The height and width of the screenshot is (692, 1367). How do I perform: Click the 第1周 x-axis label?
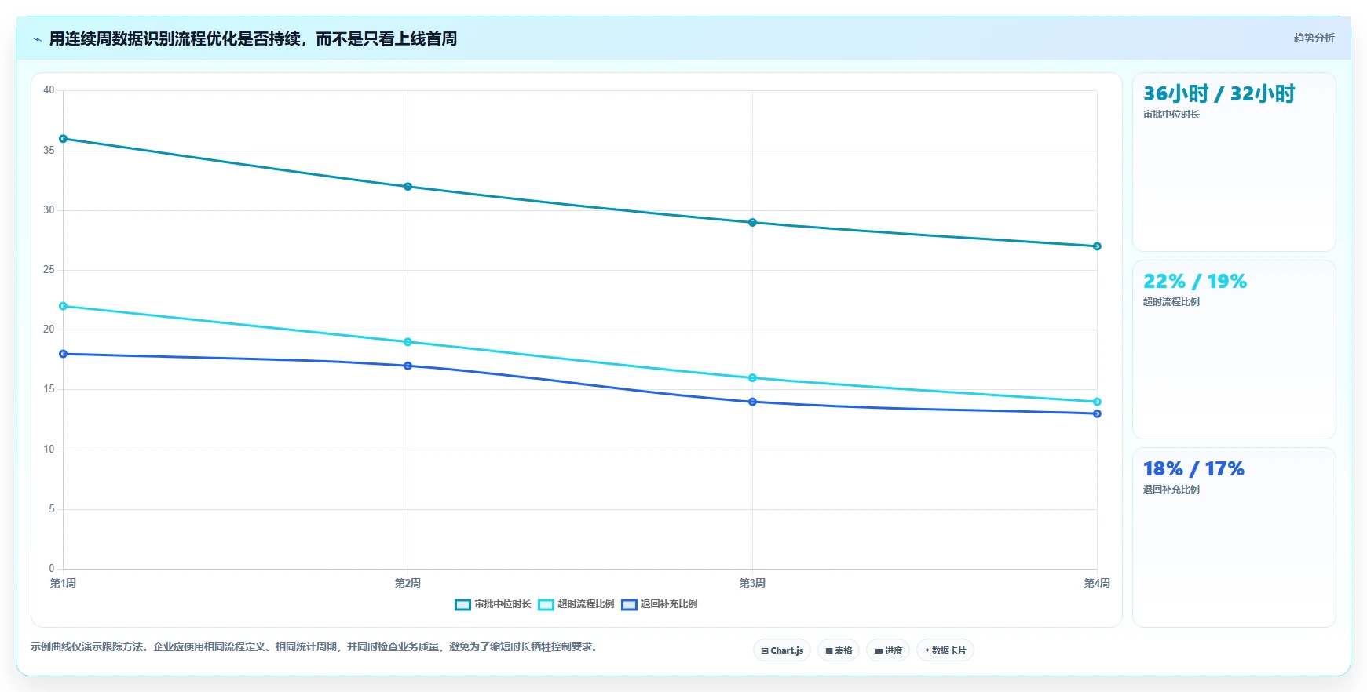point(63,583)
